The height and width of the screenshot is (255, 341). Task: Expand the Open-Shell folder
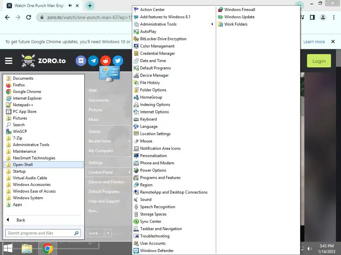pyautogui.click(x=44, y=165)
